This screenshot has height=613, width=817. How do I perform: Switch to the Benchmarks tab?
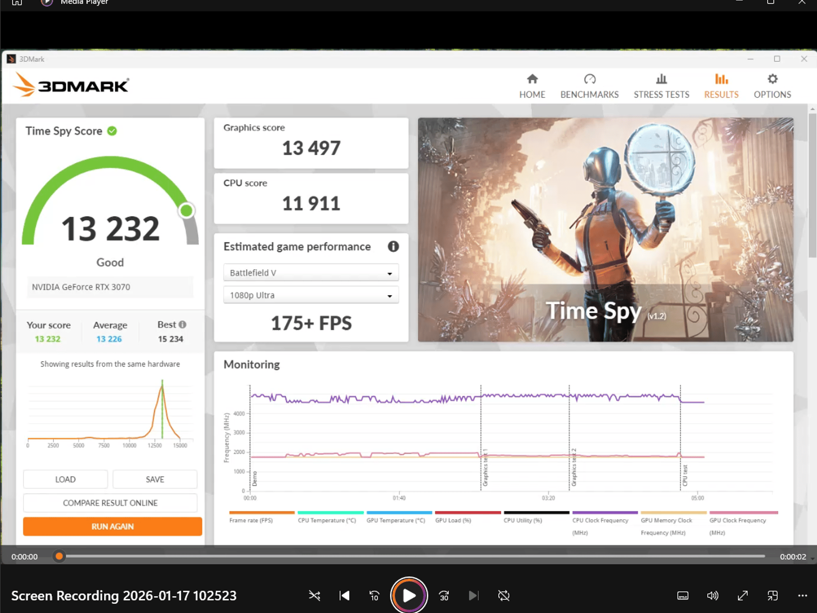point(589,86)
